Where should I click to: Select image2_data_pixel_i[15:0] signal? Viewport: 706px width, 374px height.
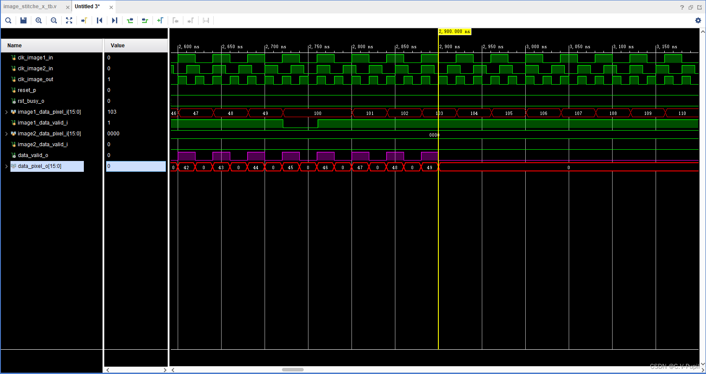pos(49,134)
